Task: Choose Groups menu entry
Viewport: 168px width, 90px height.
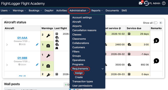Action: (x=76, y=56)
